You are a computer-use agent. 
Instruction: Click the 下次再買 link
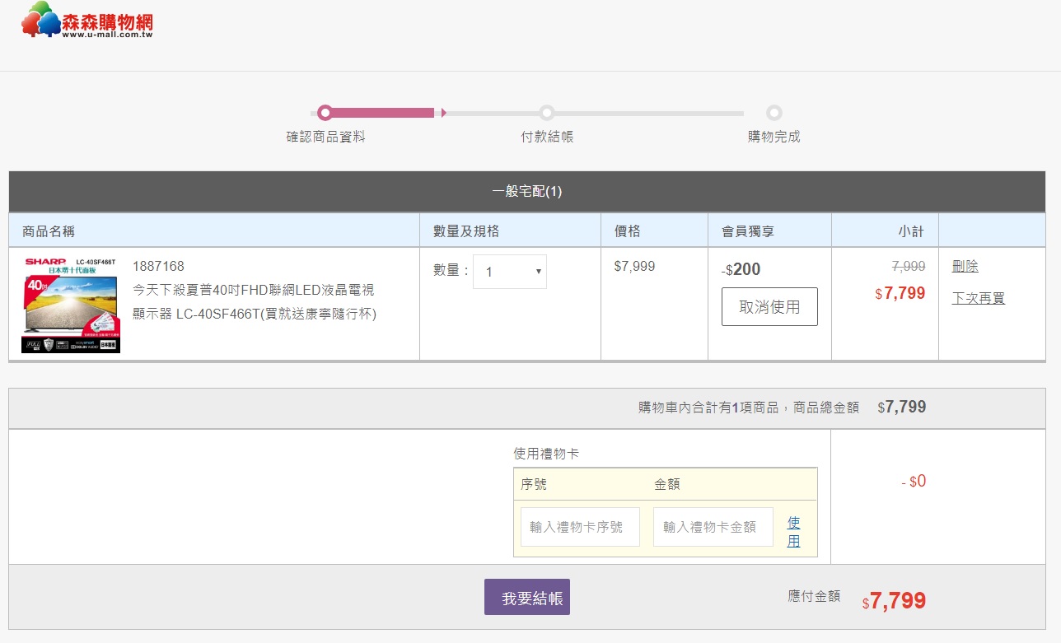979,298
